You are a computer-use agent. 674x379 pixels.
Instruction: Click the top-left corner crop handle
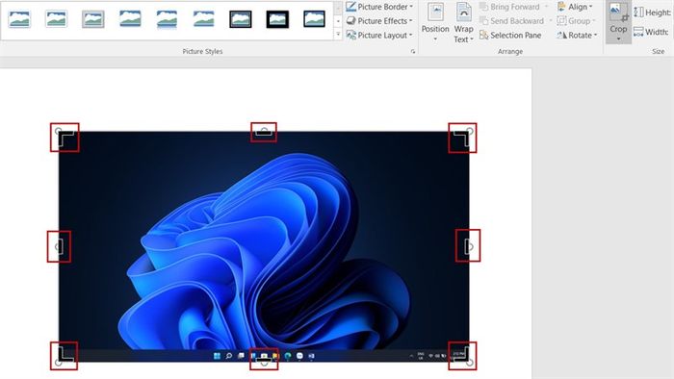[65, 138]
